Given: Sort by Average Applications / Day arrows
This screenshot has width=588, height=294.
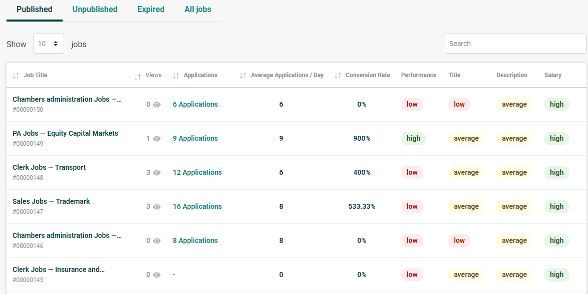Looking at the screenshot, I should click(243, 75).
